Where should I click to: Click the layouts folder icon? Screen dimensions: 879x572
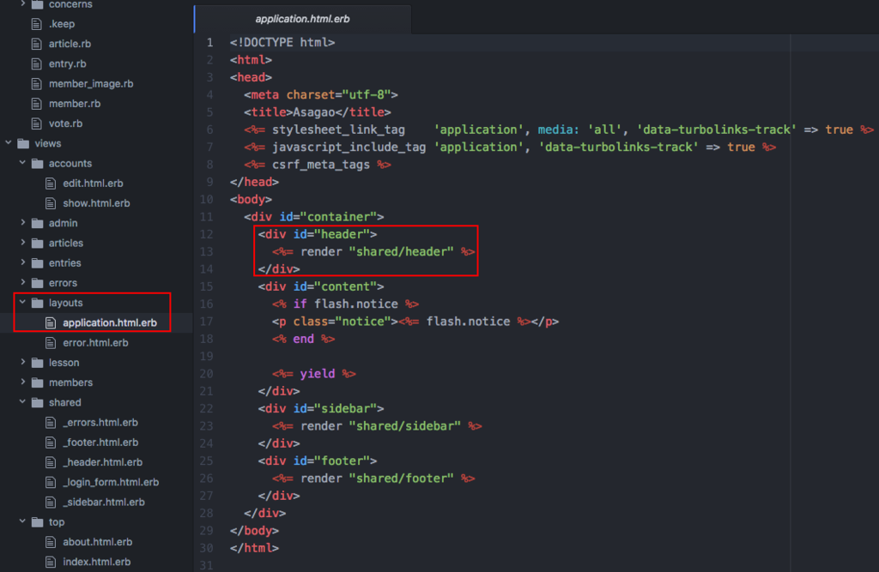37,303
